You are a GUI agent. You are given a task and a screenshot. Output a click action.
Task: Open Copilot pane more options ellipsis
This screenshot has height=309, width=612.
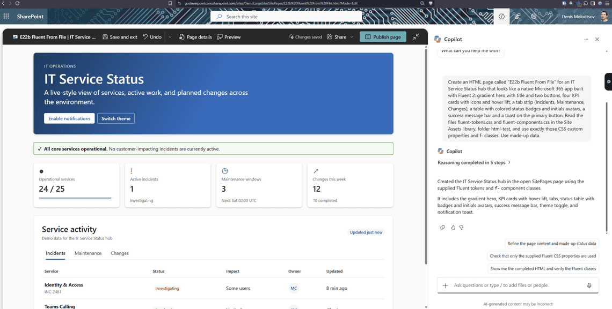[586, 39]
